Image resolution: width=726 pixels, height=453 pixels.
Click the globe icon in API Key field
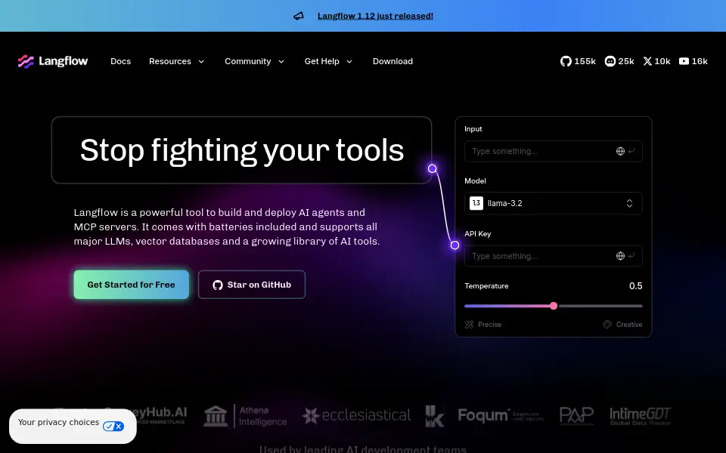coord(620,256)
